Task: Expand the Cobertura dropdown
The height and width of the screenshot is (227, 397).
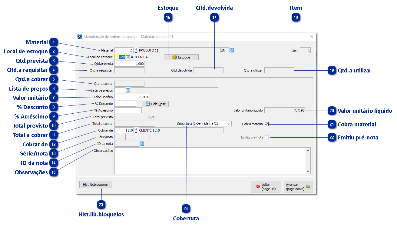Action: coord(228,124)
